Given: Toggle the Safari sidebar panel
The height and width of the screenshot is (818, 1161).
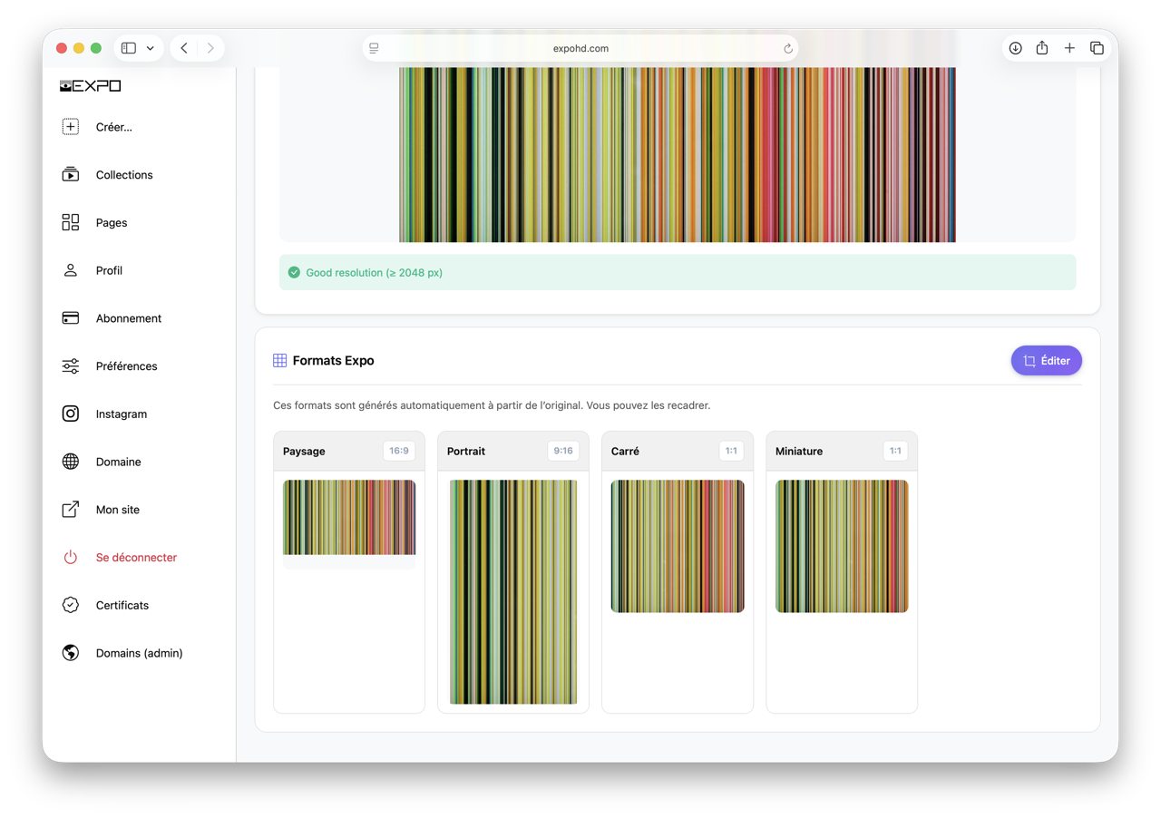Looking at the screenshot, I should [x=129, y=48].
